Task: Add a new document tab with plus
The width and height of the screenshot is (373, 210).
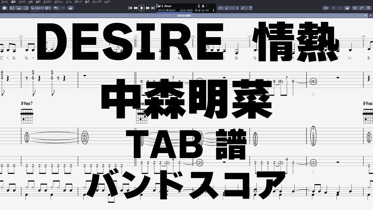Action: point(371,15)
